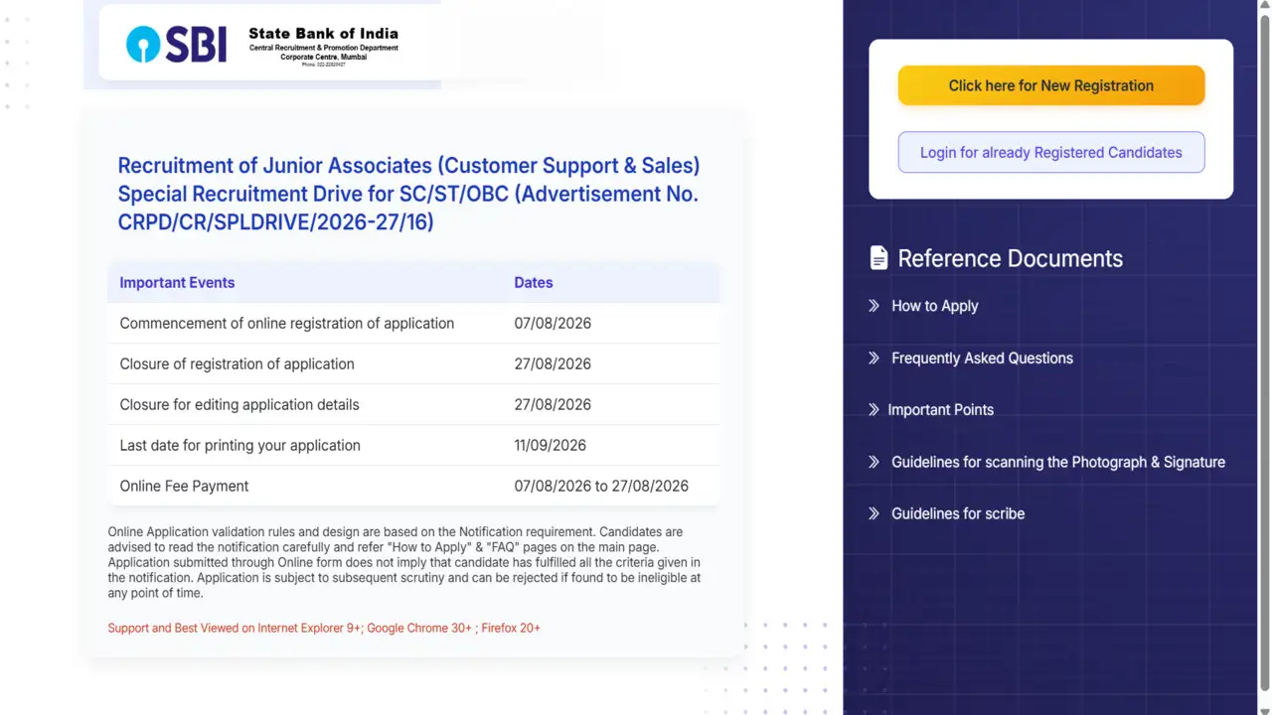
Task: Click scrollbar up arrow at top
Action: coord(1264,7)
